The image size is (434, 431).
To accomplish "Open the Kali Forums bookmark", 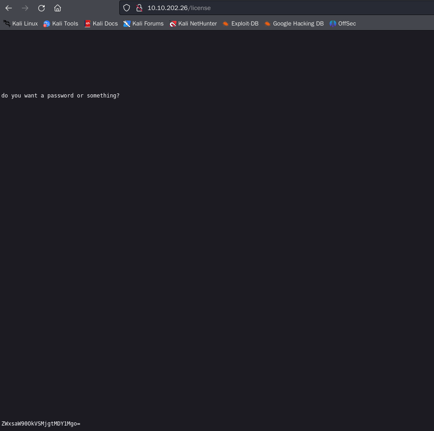I will tap(143, 24).
